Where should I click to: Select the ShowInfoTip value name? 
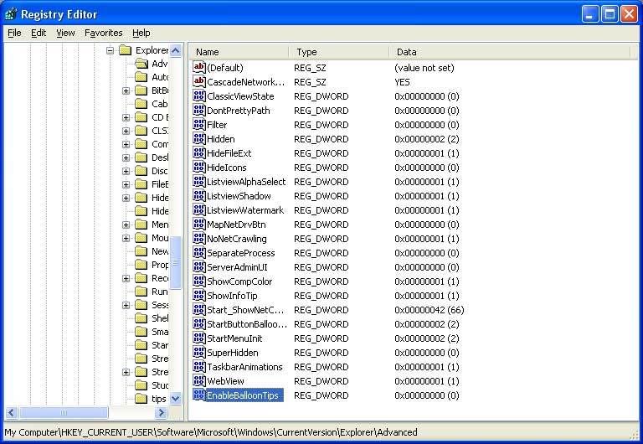pos(232,296)
